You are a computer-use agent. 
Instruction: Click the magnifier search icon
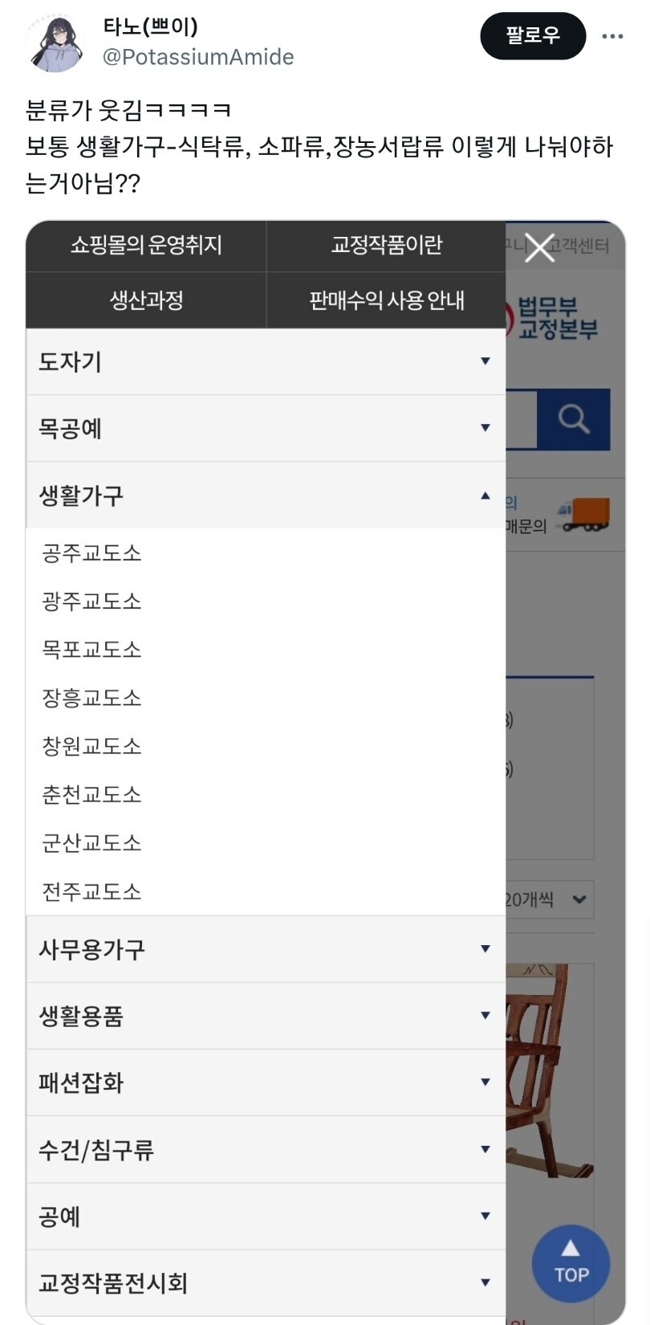point(573,419)
